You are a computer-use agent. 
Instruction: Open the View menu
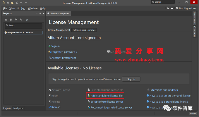(12, 8)
